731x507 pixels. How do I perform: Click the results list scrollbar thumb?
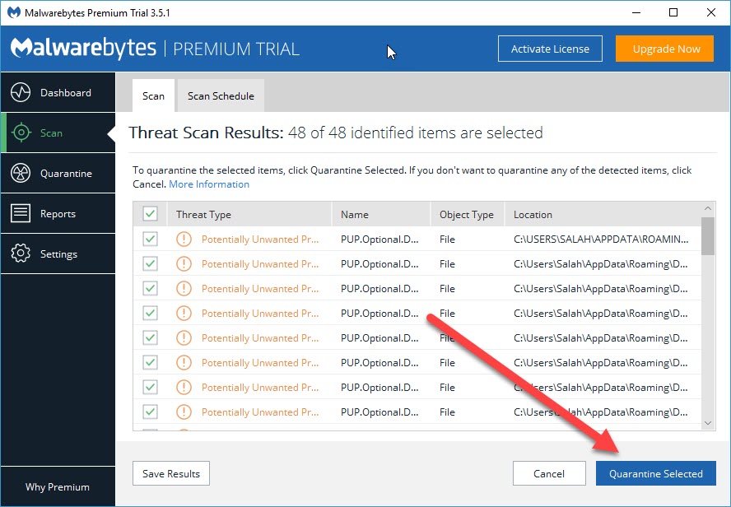tap(708, 236)
